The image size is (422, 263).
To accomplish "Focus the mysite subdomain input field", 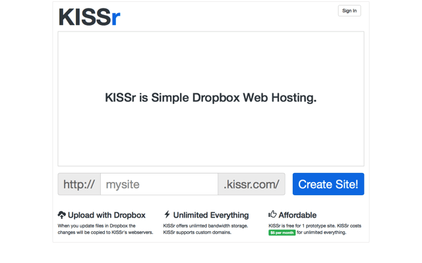I will click(159, 184).
